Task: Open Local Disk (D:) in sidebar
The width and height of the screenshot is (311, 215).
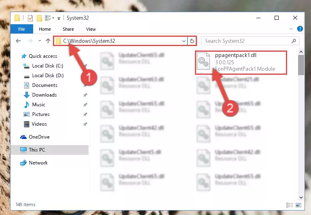Action: point(43,76)
